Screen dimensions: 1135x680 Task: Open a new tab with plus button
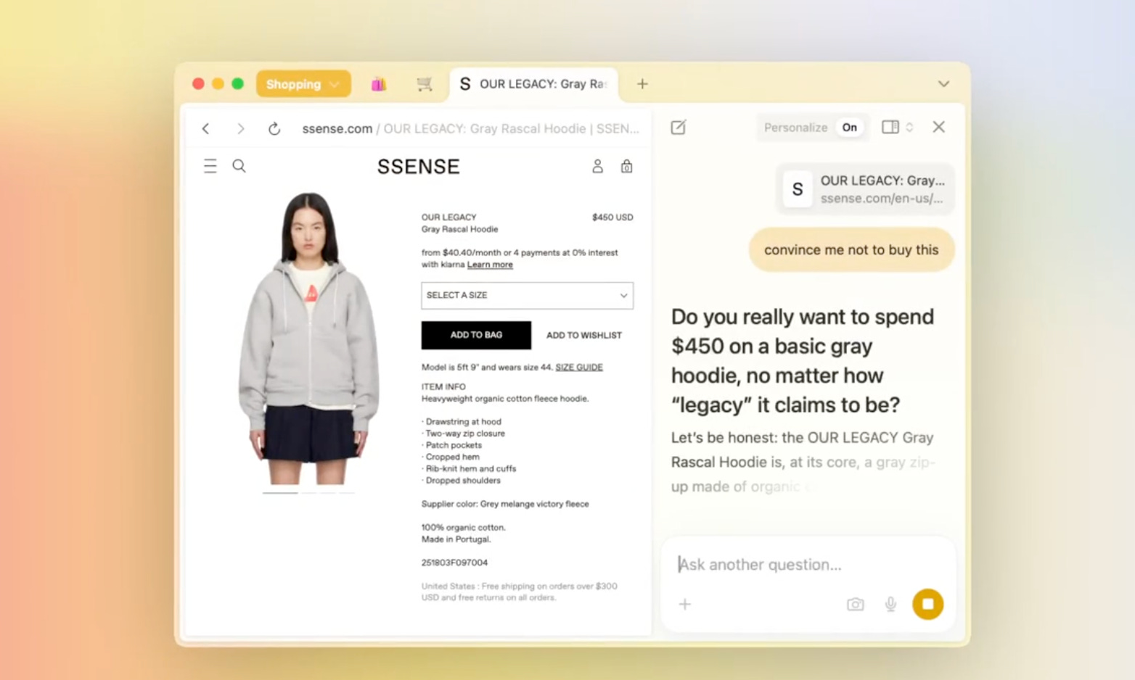(x=642, y=84)
